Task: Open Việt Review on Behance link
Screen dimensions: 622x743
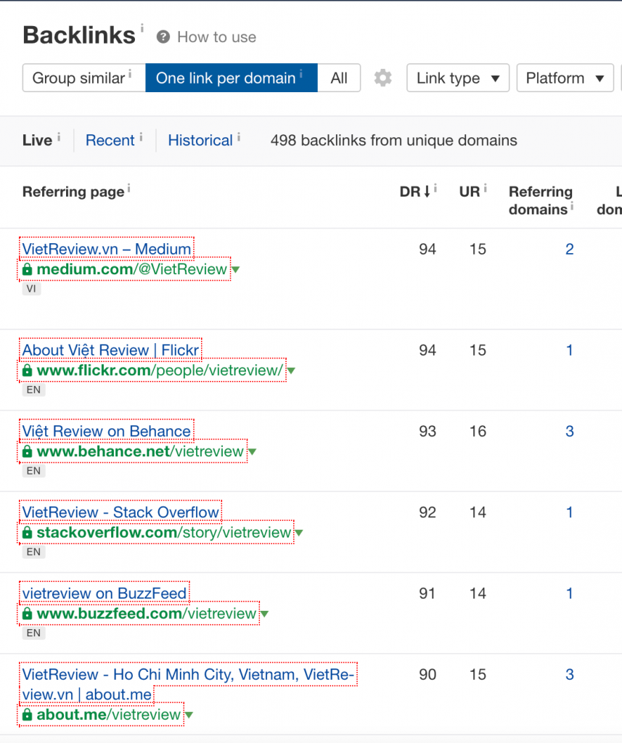Action: [106, 431]
